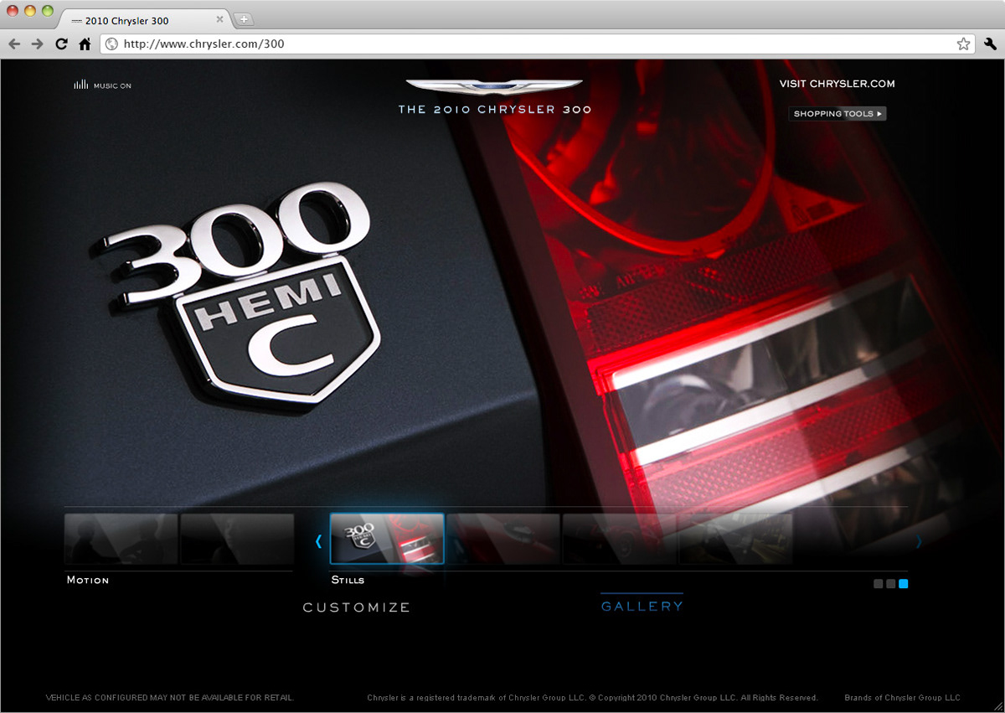
Task: Minimize the browser window with the yellow button
Action: pyautogui.click(x=30, y=11)
